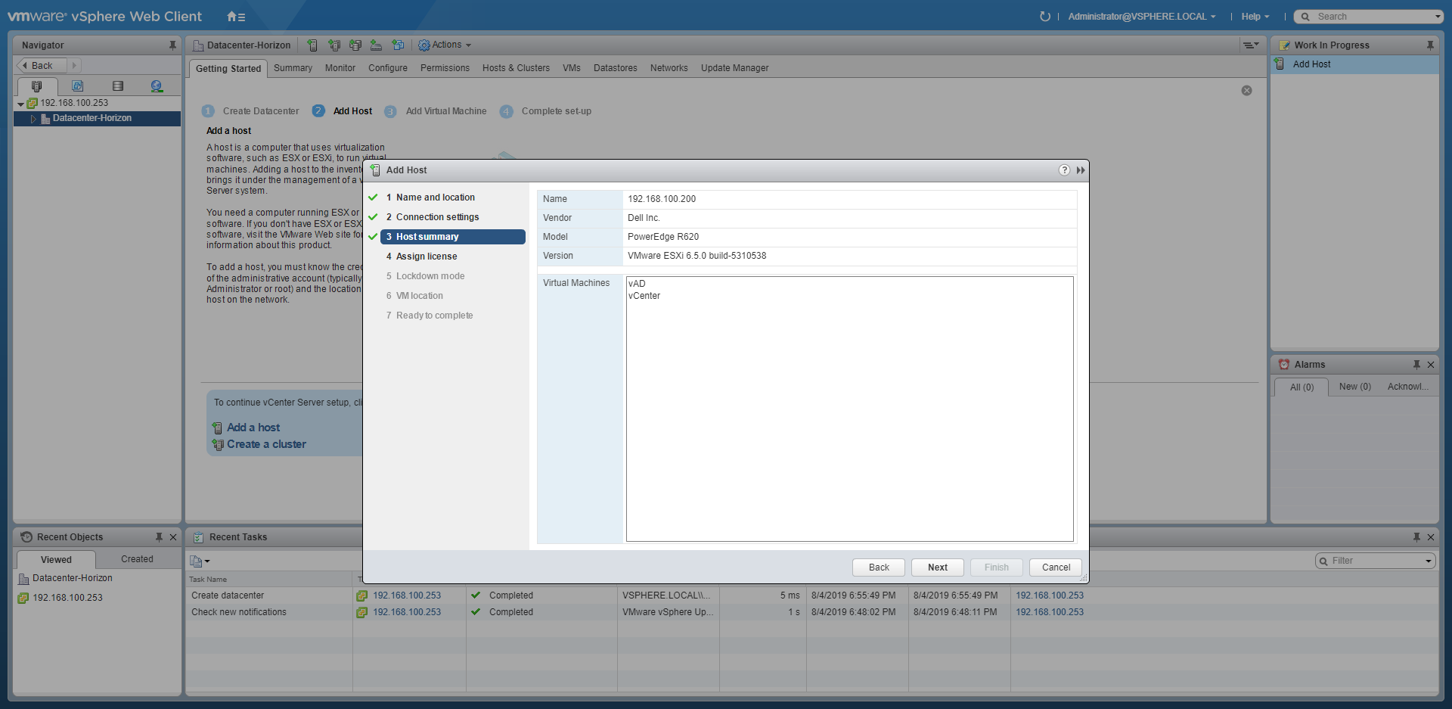This screenshot has height=709, width=1452.
Task: Switch to the Hosts & Clusters tab
Action: coord(516,68)
